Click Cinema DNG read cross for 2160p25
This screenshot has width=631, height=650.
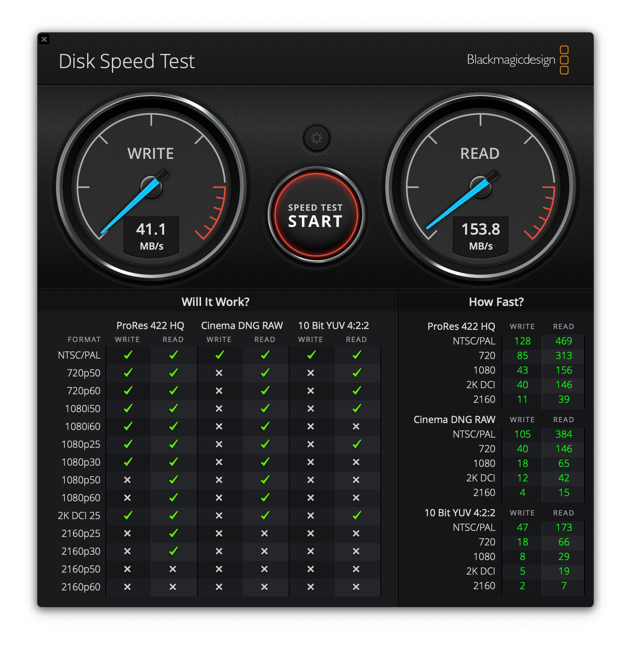click(x=264, y=533)
